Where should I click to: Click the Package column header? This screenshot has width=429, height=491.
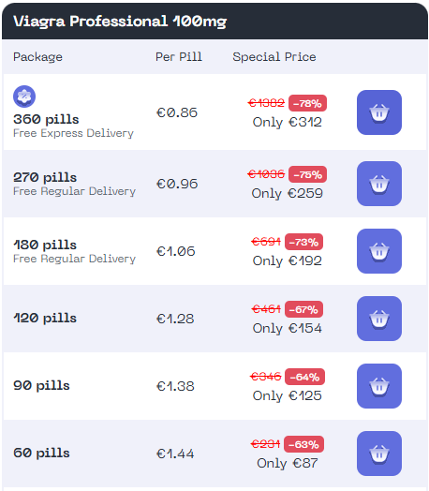tap(37, 57)
